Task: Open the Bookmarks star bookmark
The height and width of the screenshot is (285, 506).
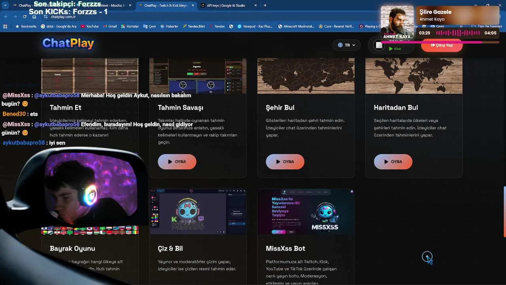Action: pos(26,27)
